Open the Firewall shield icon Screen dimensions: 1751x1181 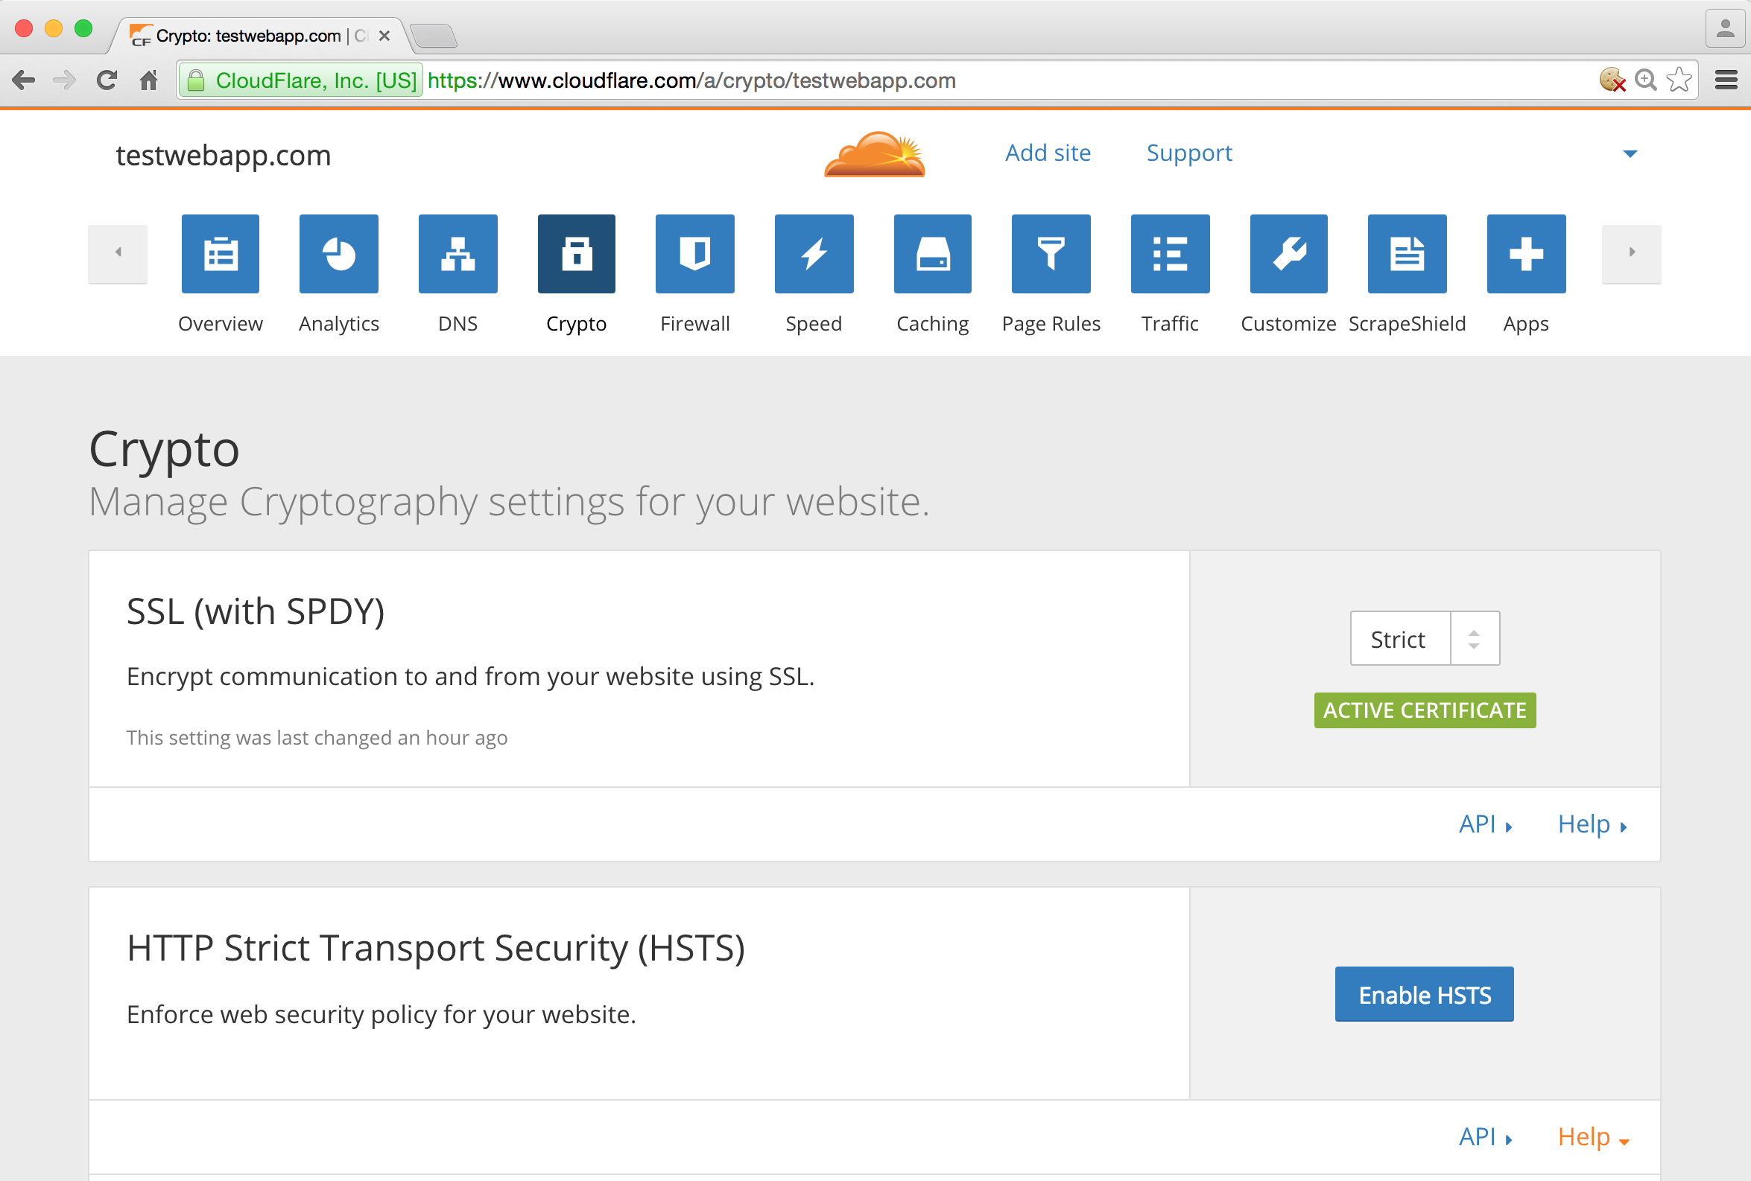pos(694,254)
